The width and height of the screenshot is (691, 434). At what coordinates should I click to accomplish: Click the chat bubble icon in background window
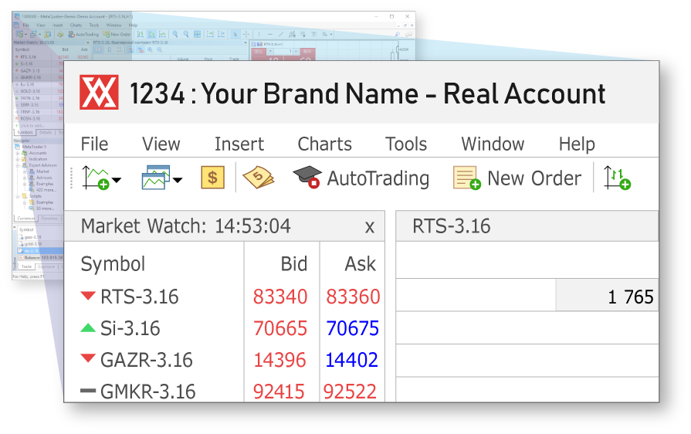408,34
